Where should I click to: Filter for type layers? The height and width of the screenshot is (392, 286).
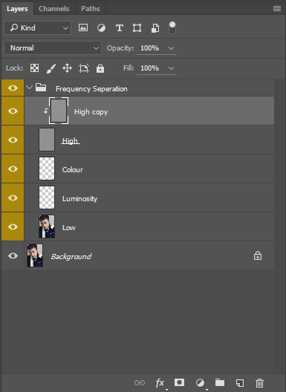tap(120, 28)
